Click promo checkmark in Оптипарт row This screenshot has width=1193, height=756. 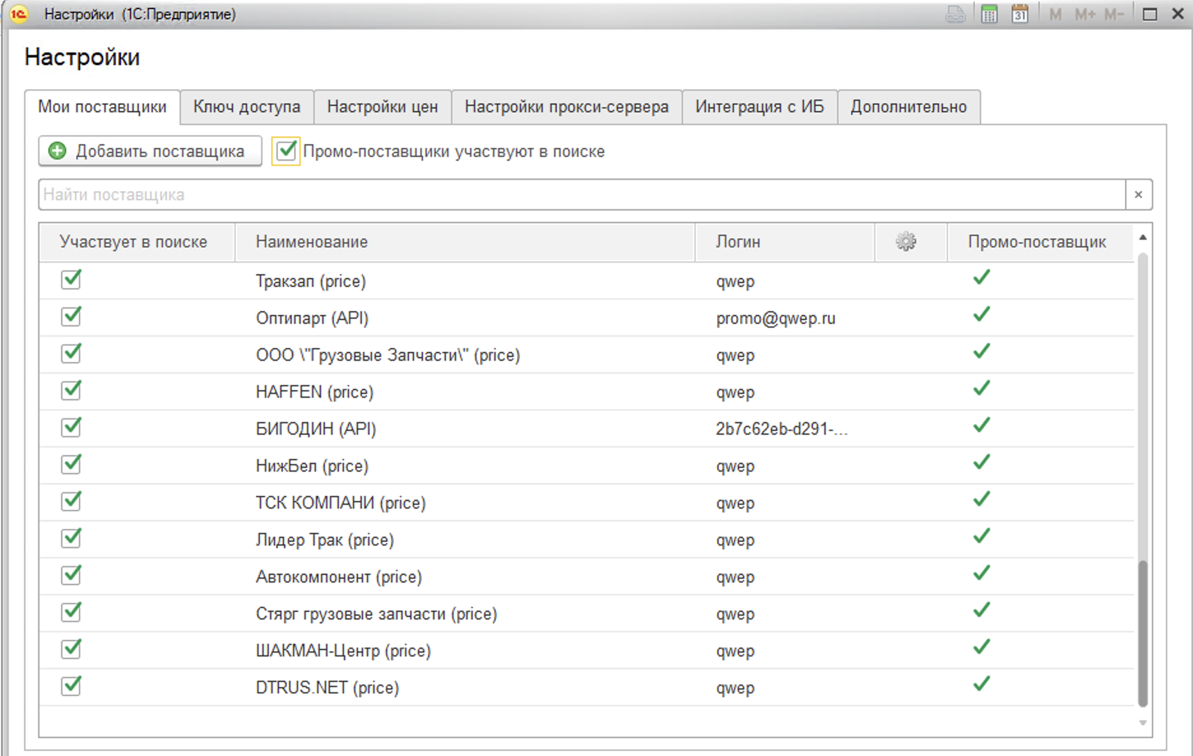(981, 314)
